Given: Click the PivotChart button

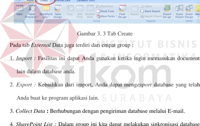Looking at the screenshot, I should coord(104,6).
